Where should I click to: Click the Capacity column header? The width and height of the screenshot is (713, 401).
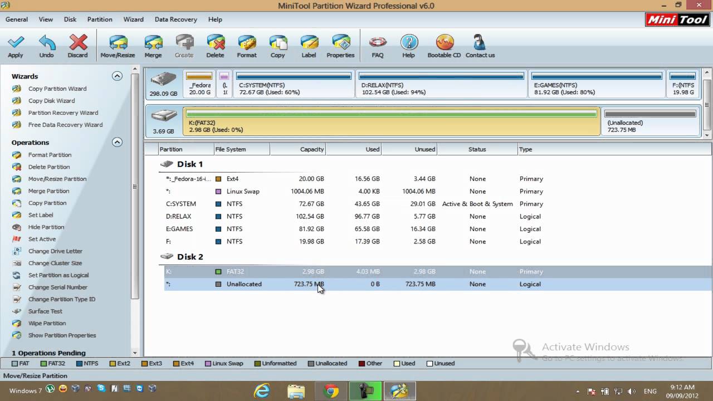(x=298, y=149)
